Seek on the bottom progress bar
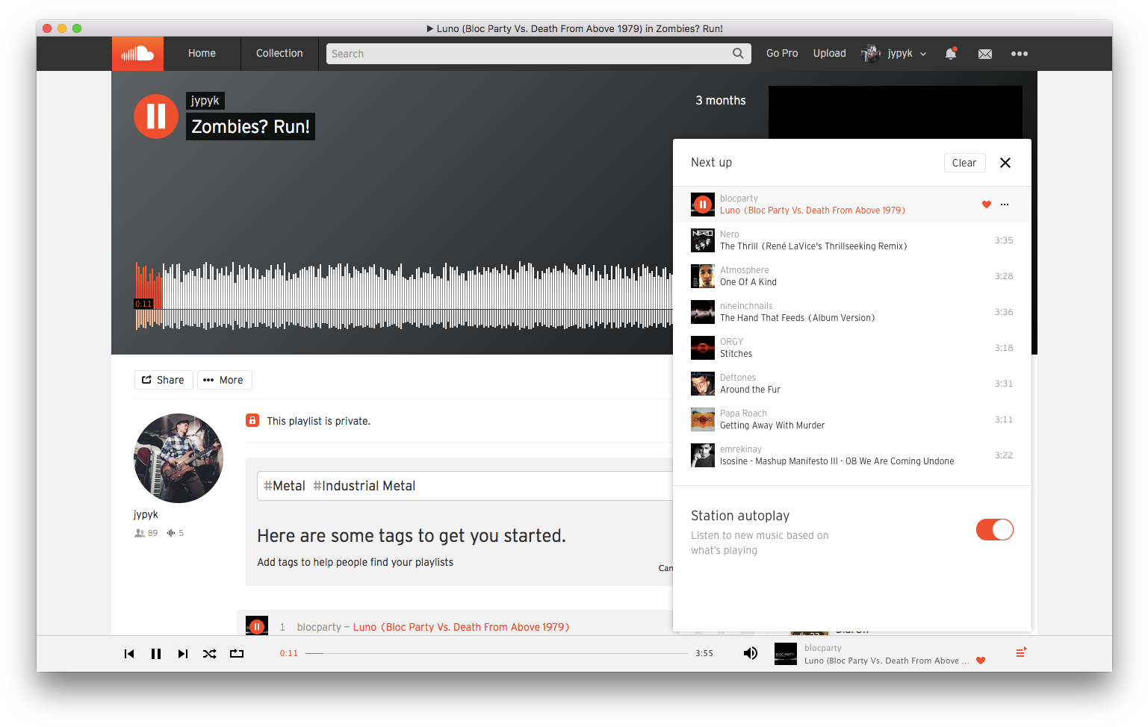The height and width of the screenshot is (727, 1148). [497, 654]
